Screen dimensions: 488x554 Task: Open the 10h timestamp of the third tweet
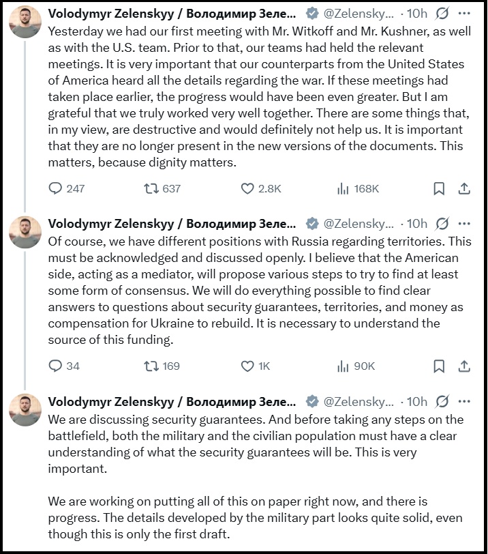[x=416, y=401]
